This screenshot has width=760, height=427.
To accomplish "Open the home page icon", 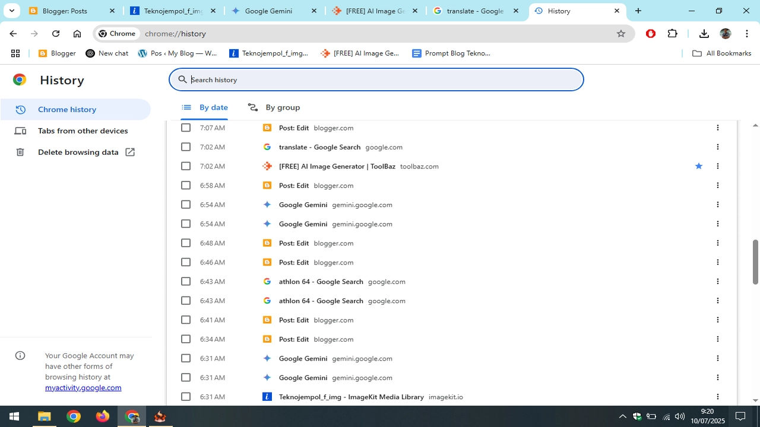I will pyautogui.click(x=77, y=34).
